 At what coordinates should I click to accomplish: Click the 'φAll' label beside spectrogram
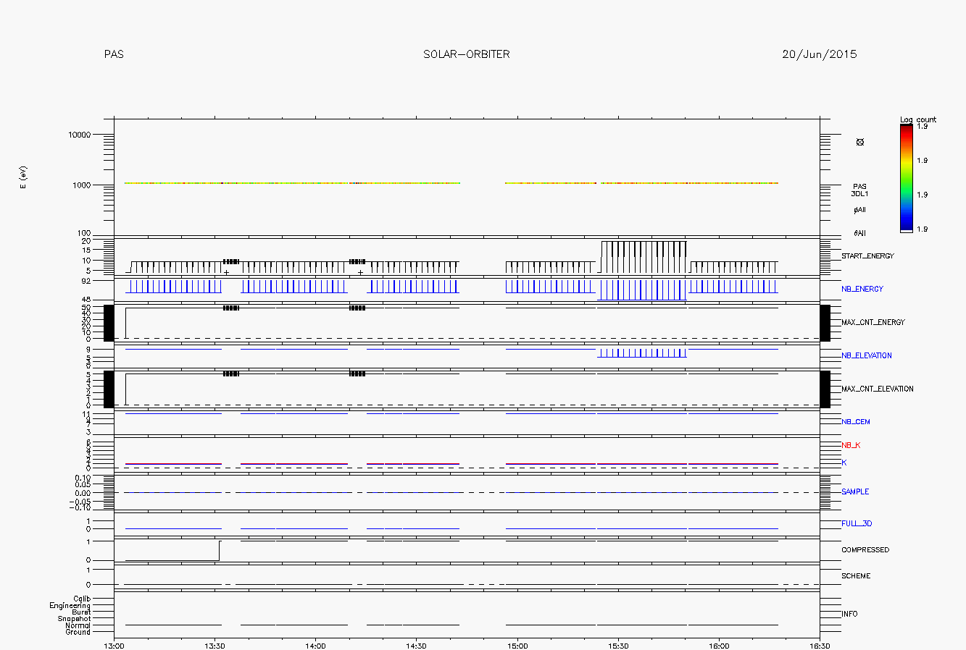click(860, 210)
